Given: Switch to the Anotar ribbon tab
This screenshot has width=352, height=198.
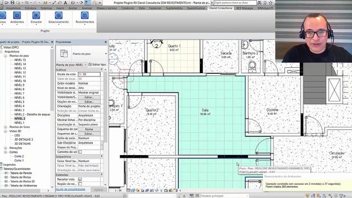Looking at the screenshot, I should click(73, 8).
